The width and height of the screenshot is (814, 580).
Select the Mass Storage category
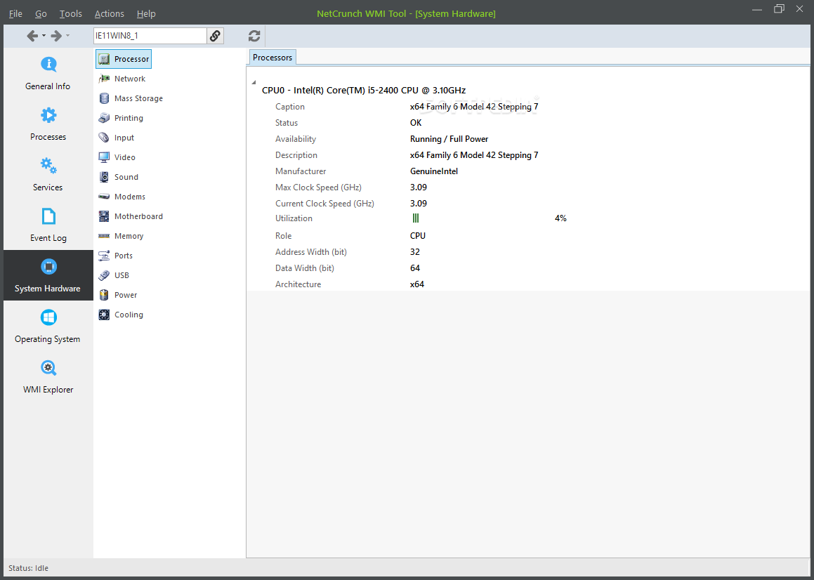(131, 99)
